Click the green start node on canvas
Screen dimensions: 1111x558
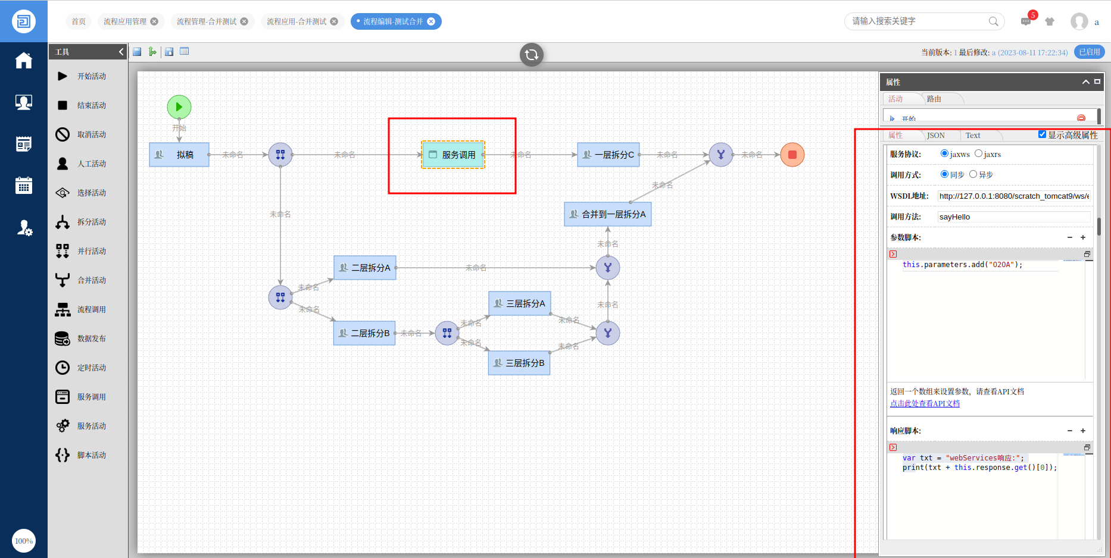[179, 107]
